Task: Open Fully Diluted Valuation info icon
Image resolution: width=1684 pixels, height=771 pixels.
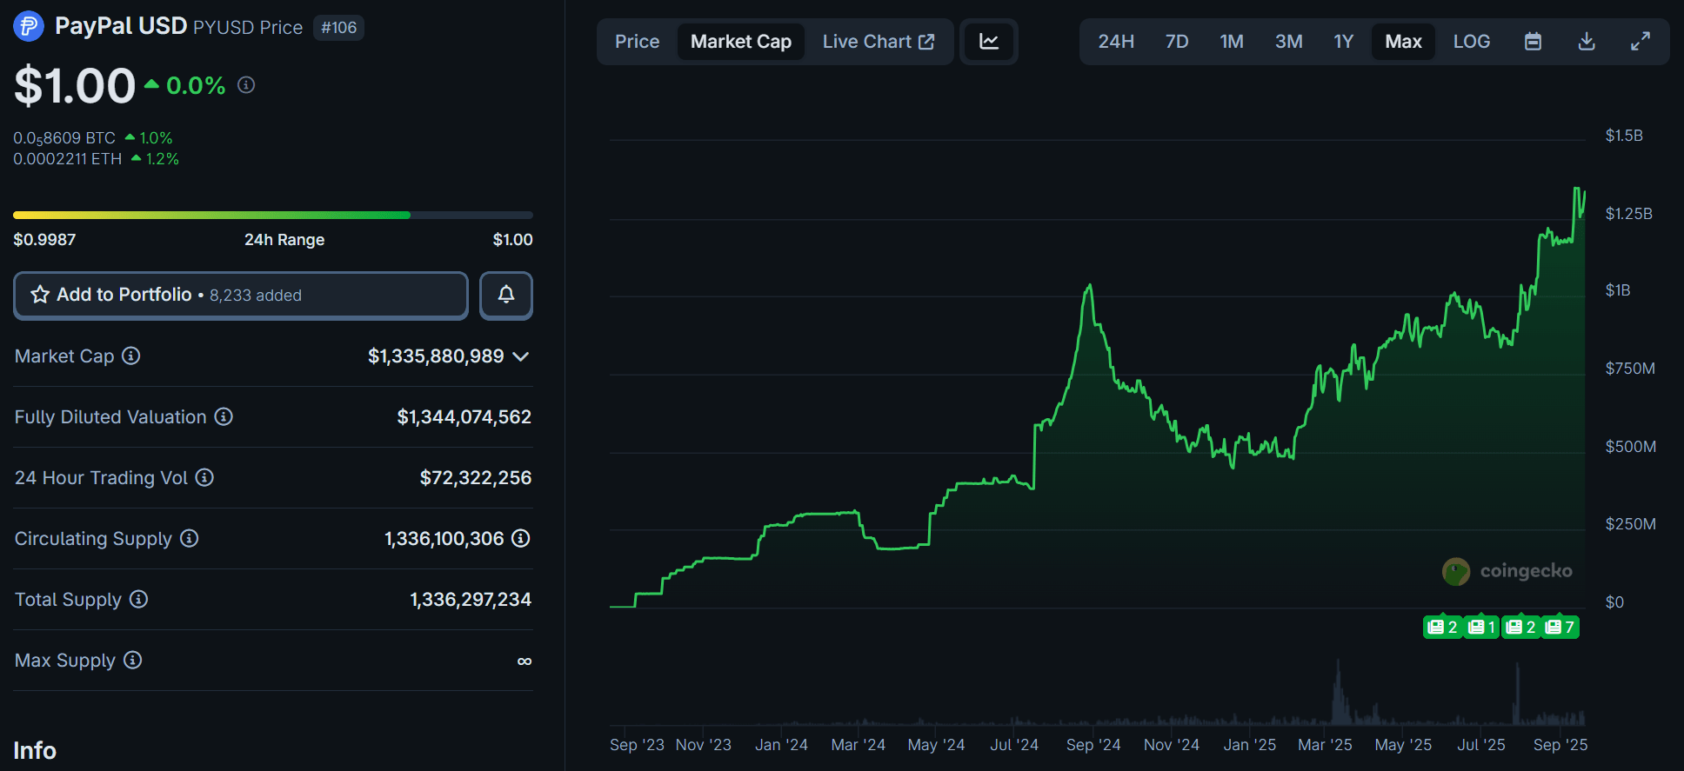Action: pos(224,416)
